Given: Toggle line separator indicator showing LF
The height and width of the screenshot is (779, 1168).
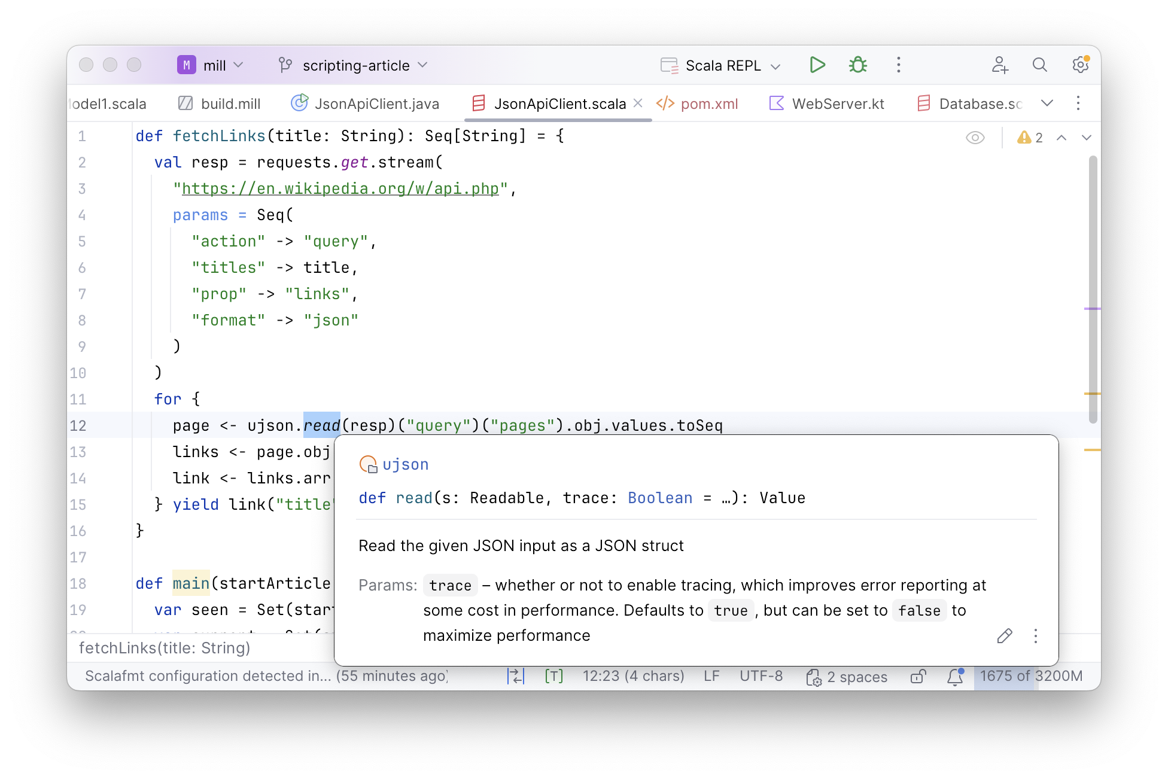Looking at the screenshot, I should pyautogui.click(x=711, y=676).
